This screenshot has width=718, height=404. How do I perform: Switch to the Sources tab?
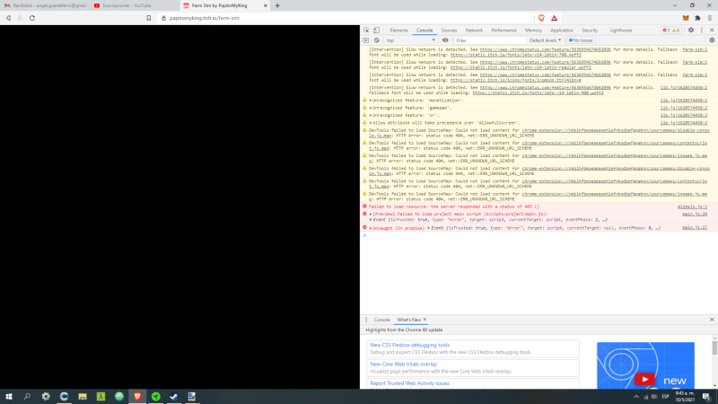(x=449, y=31)
